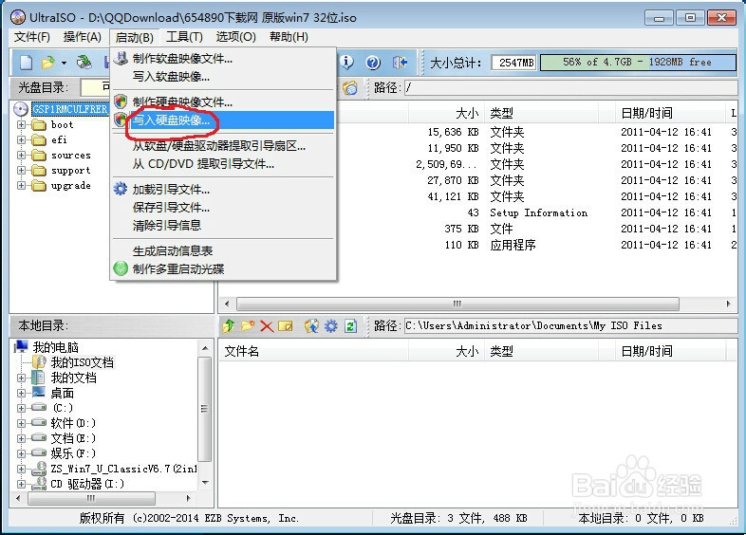
Task: Select 文档(E:) drive in tree
Action: (73, 438)
